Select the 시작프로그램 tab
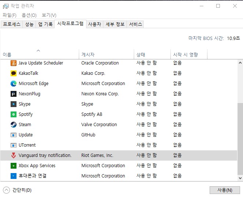 click(70, 24)
